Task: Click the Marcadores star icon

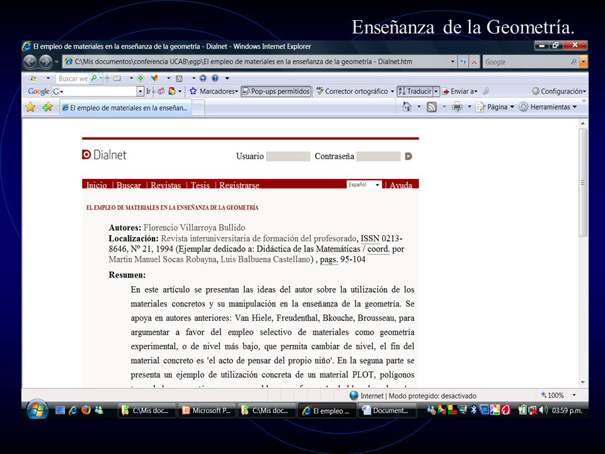Action: point(193,91)
